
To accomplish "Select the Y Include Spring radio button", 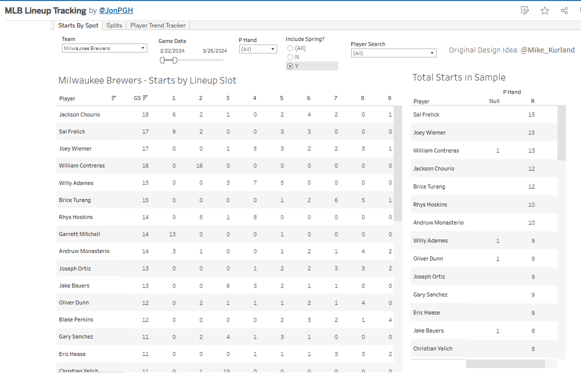I will pyautogui.click(x=290, y=66).
